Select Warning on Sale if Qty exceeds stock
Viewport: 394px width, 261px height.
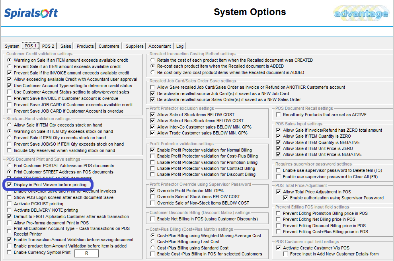[x=9, y=131]
